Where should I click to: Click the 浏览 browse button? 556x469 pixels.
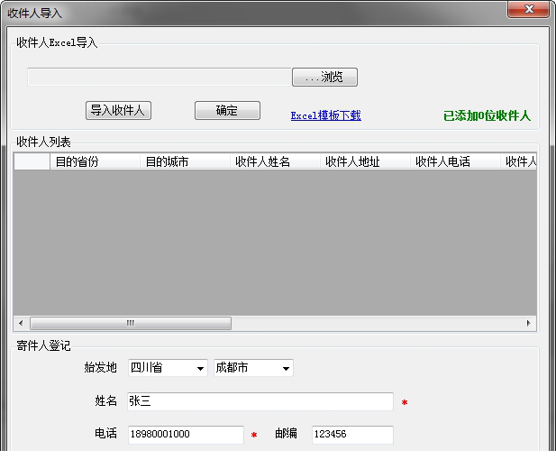324,77
